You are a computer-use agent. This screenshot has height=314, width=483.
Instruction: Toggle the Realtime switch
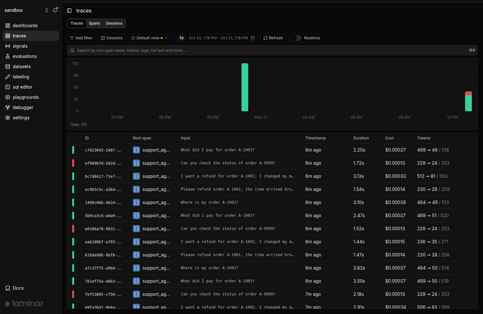[296, 38]
